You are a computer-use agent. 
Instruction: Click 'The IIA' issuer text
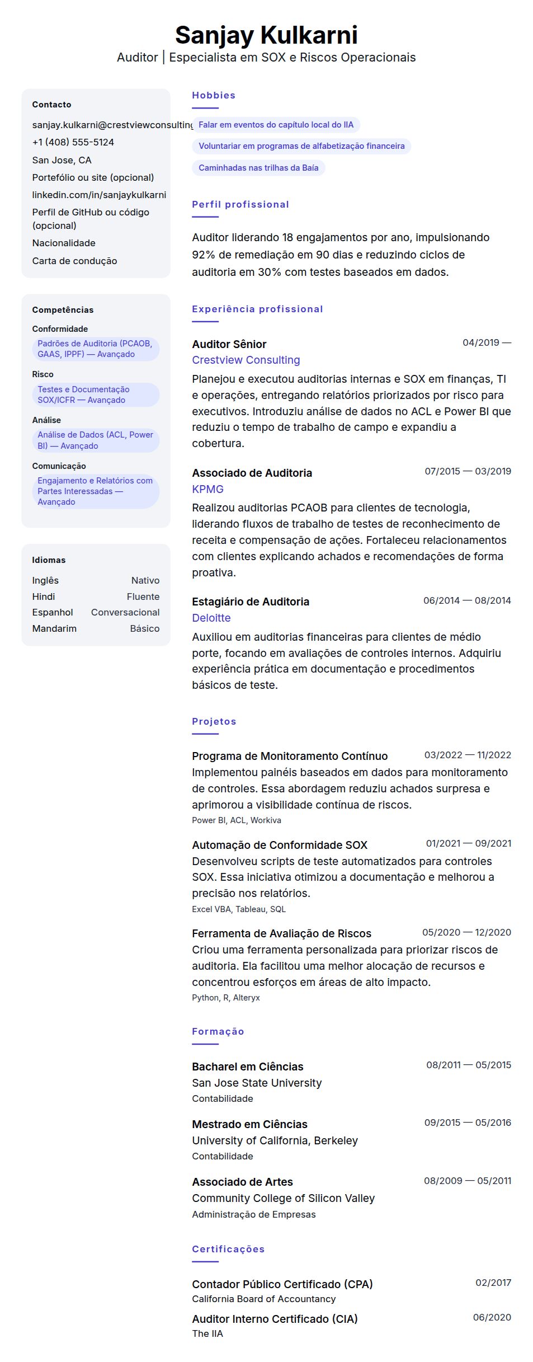[x=207, y=1333]
